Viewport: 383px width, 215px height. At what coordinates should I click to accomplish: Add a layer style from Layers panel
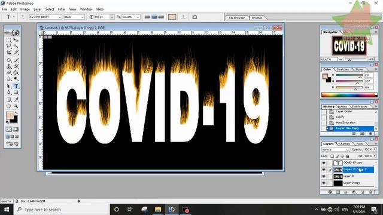(330, 192)
